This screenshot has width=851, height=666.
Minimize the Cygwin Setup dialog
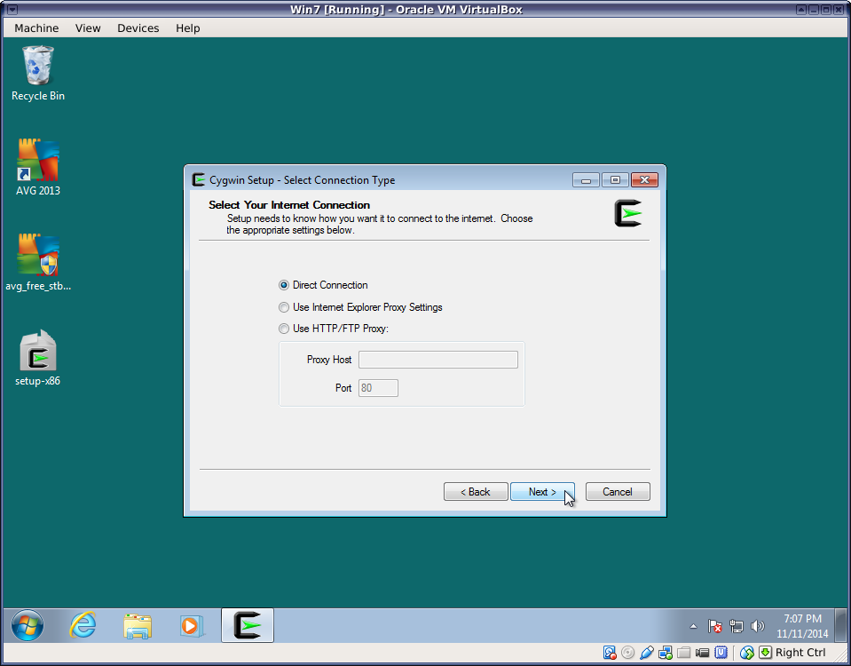tap(587, 179)
